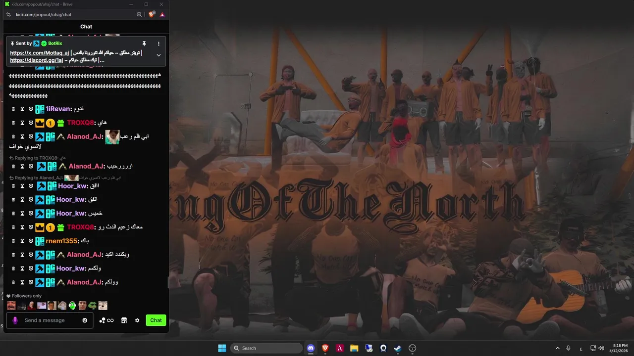The width and height of the screenshot is (634, 356).
Task: Open site settings icon left of URL
Action: point(8,14)
